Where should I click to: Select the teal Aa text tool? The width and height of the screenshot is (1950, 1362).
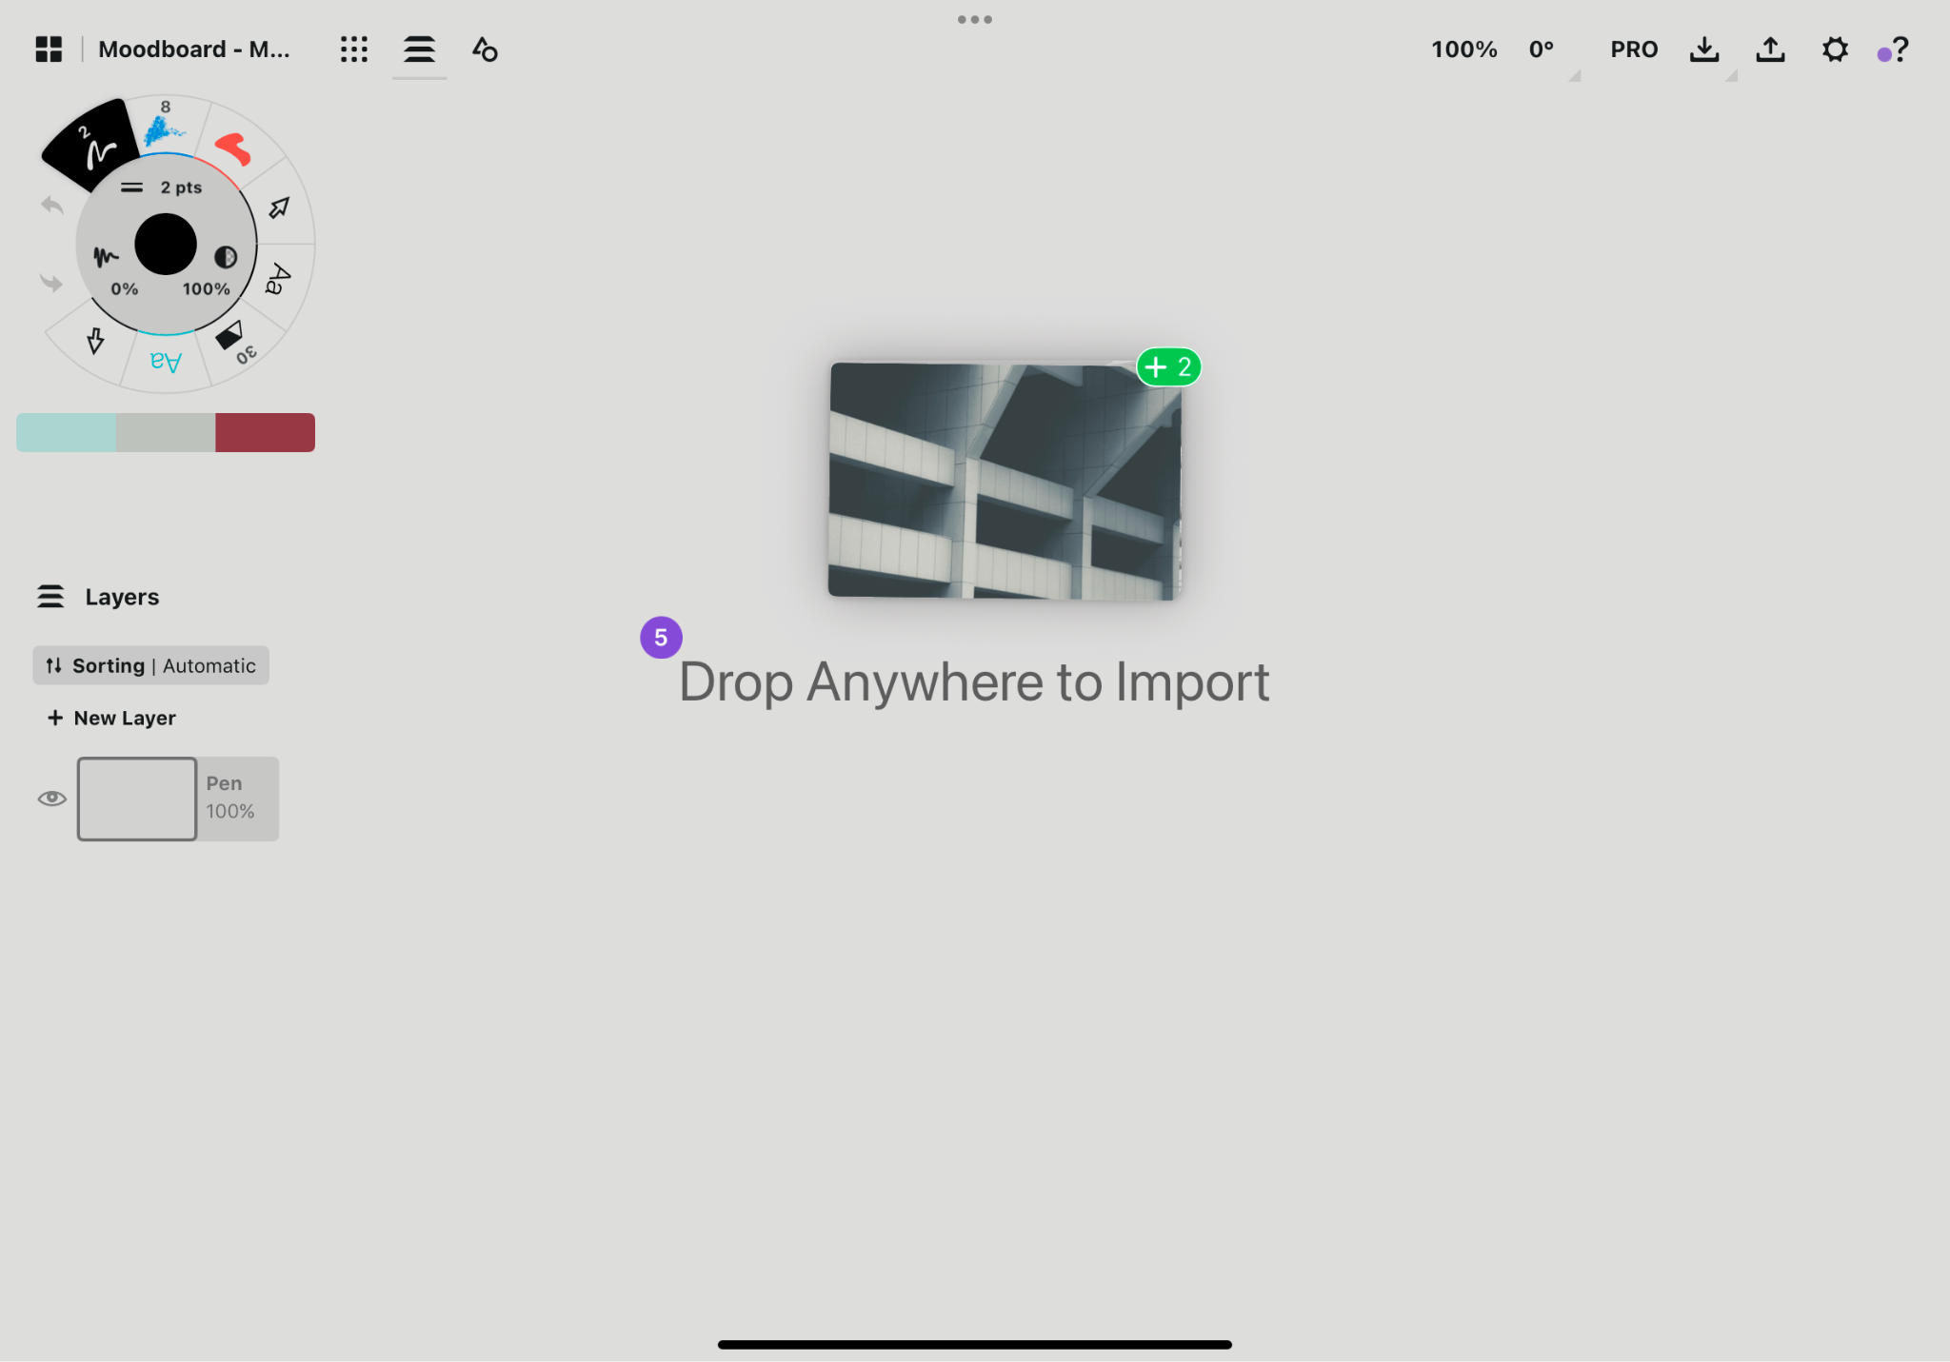pyautogui.click(x=166, y=362)
